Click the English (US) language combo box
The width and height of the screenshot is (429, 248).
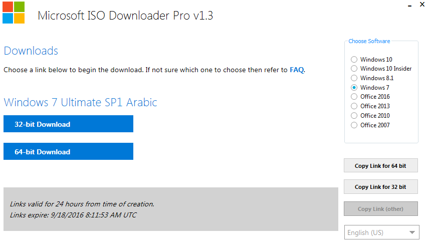pyautogui.click(x=376, y=232)
